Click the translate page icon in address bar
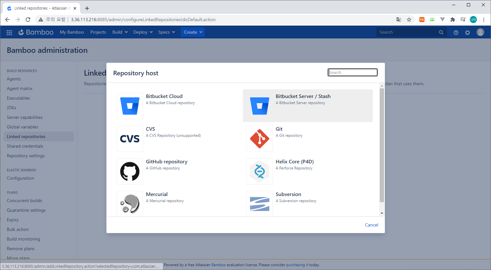The height and width of the screenshot is (270, 491). tap(399, 20)
